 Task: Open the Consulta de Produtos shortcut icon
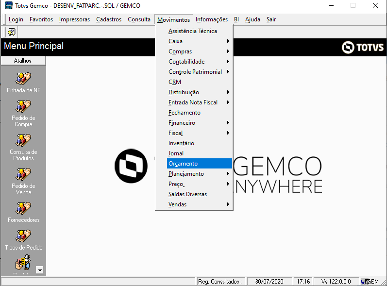[23, 140]
